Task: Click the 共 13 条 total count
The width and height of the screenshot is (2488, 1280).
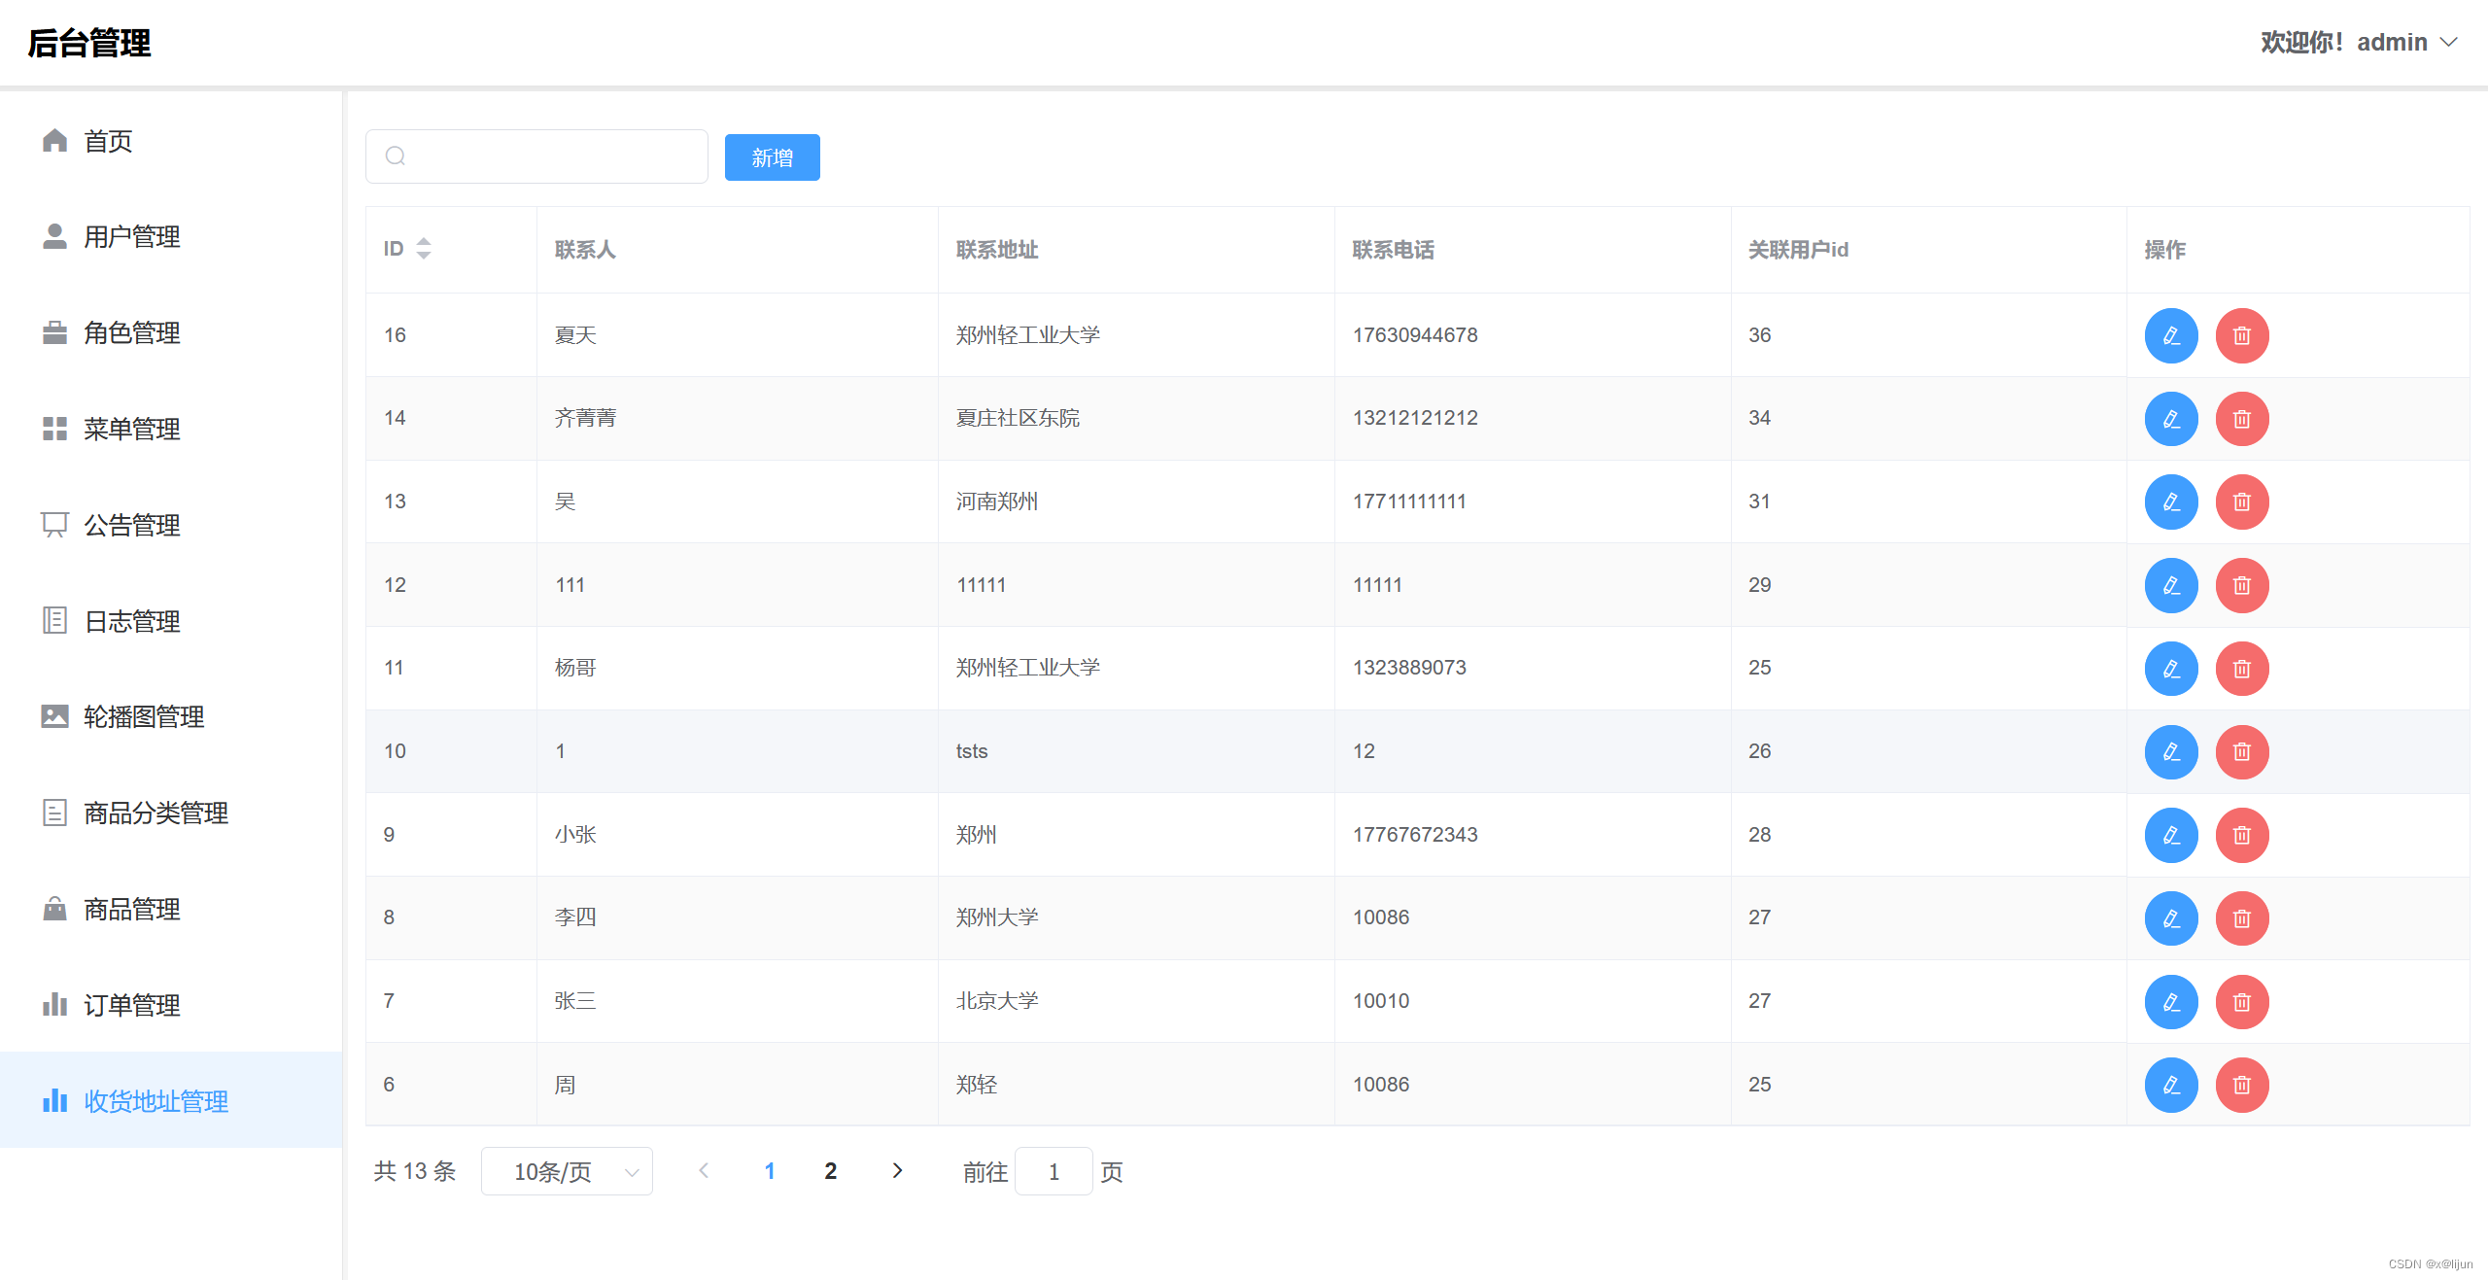Action: pos(415,1171)
